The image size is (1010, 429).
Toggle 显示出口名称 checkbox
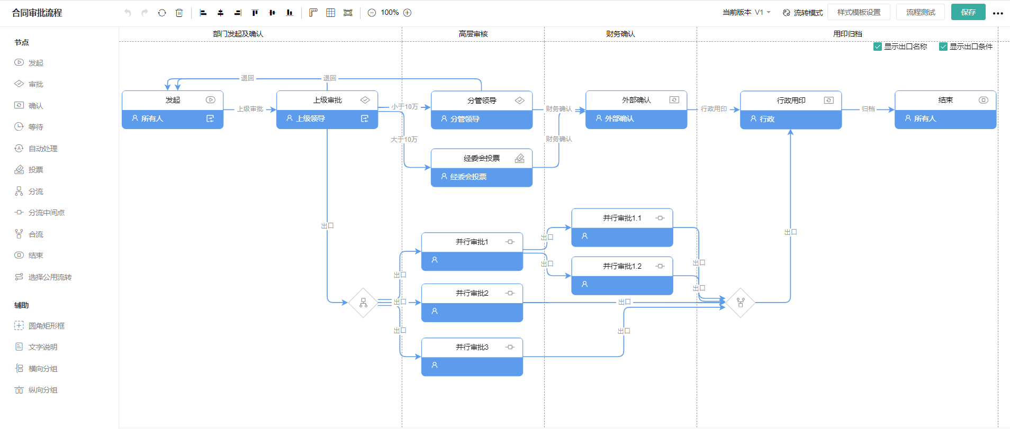pos(877,47)
